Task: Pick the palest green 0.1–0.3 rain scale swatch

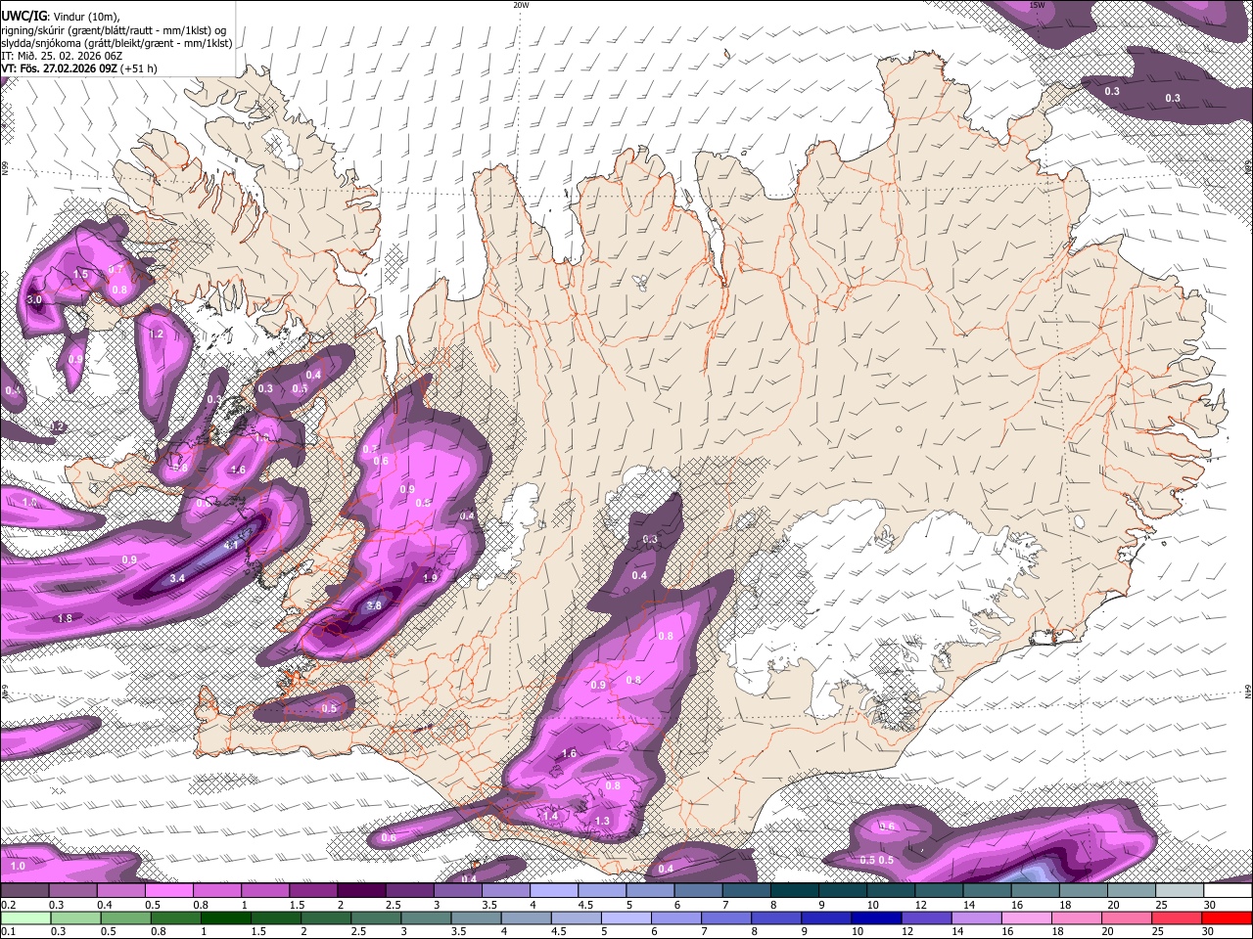Action: (x=25, y=918)
